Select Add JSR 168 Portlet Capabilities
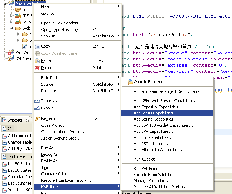Viewport: 232px width, 194px height. [167, 125]
